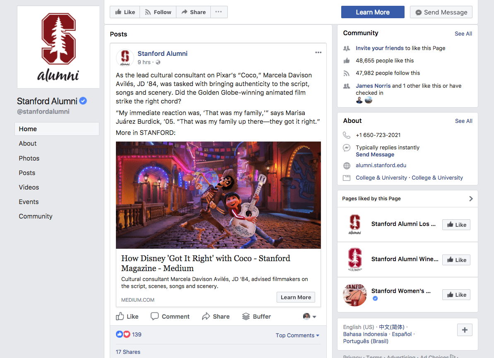Click the Coco article thumbnail image
This screenshot has width=494, height=358.
click(218, 195)
